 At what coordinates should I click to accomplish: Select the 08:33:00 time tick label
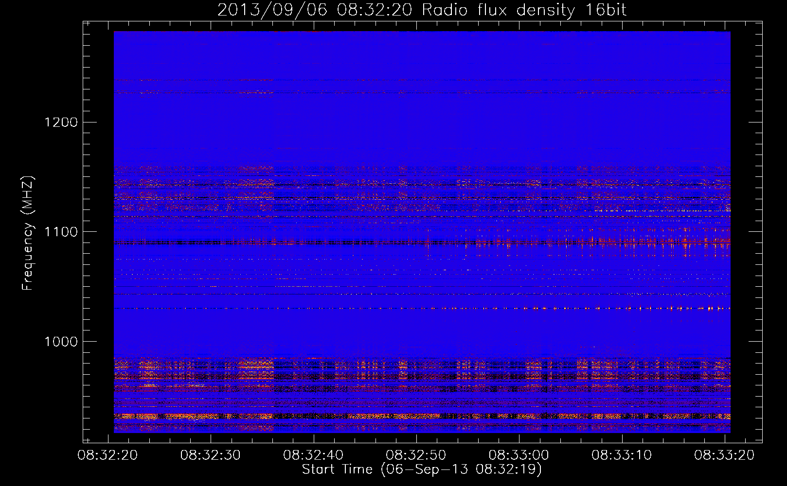tap(519, 455)
